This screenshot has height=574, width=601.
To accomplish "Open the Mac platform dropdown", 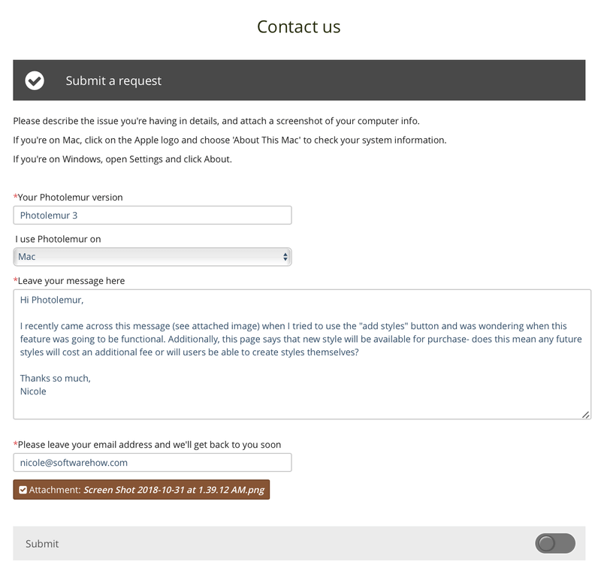I will 153,256.
